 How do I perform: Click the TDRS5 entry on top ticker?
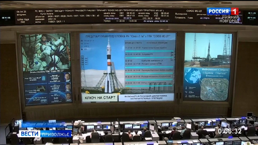(x=107, y=21)
